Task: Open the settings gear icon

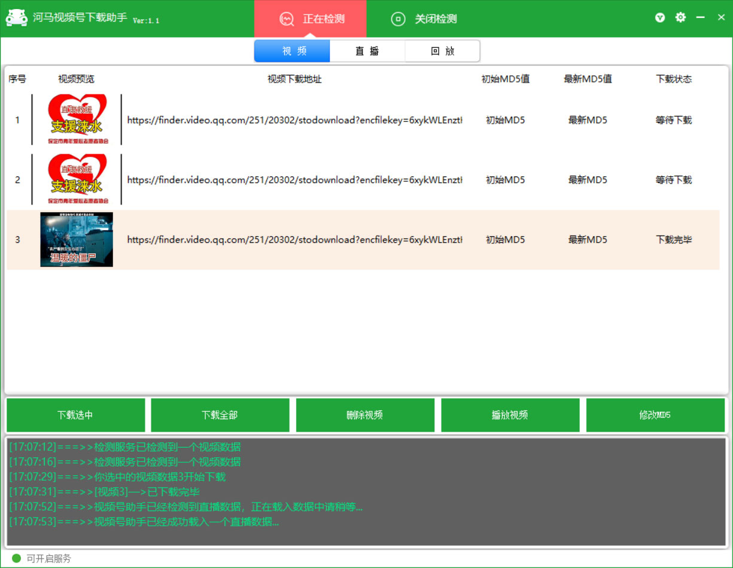Action: point(680,17)
